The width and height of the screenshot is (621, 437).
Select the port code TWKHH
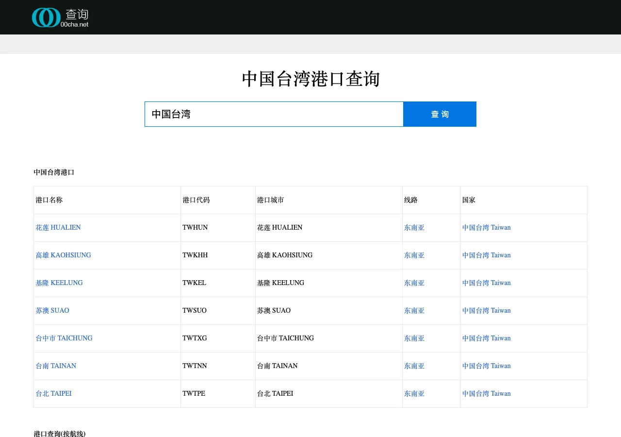point(195,255)
